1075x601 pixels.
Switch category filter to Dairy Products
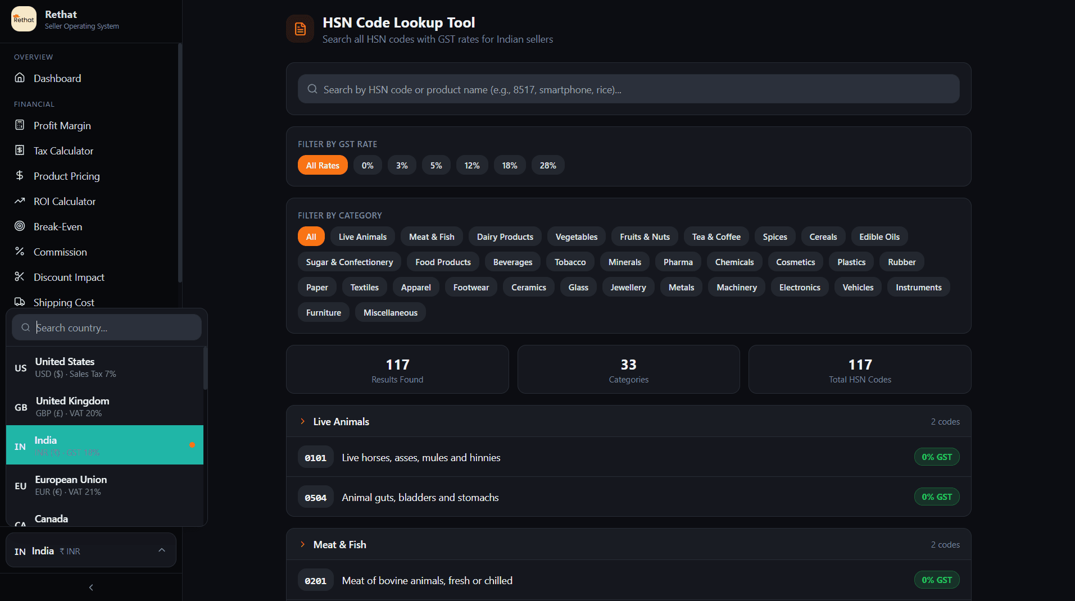504,236
